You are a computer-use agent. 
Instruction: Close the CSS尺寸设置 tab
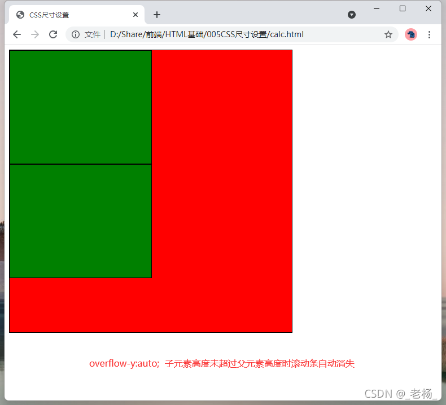135,15
